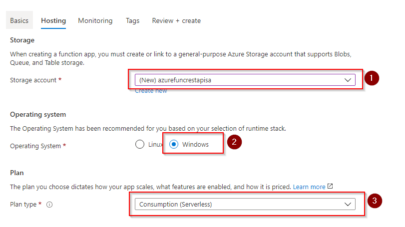Click the external link icon beside Learn more
Image resolution: width=405 pixels, height=227 pixels.
click(330, 186)
